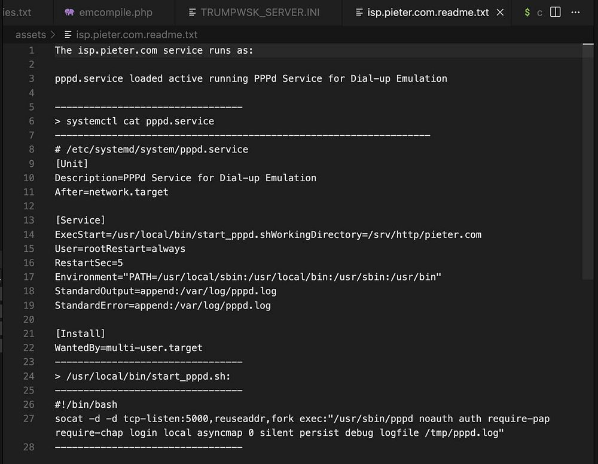This screenshot has width=598, height=464.
Task: Click the vertical scrollbar slider in the editor
Action: click(x=588, y=161)
